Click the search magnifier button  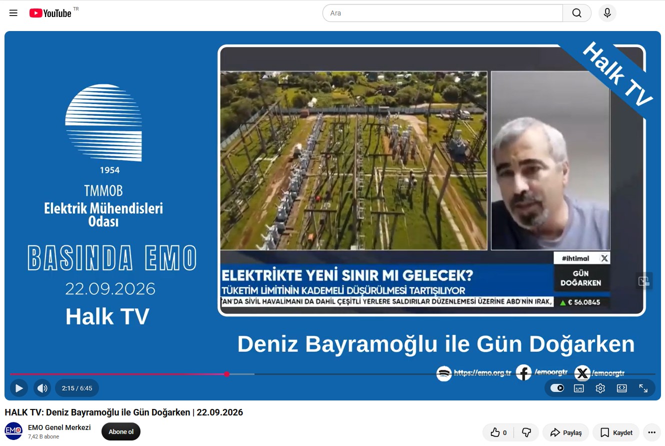point(577,13)
